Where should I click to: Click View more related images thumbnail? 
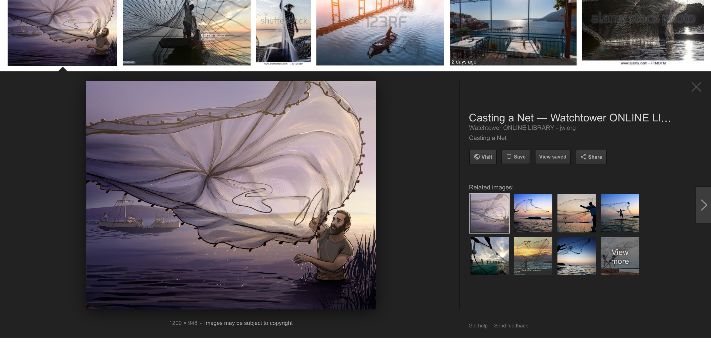point(620,256)
